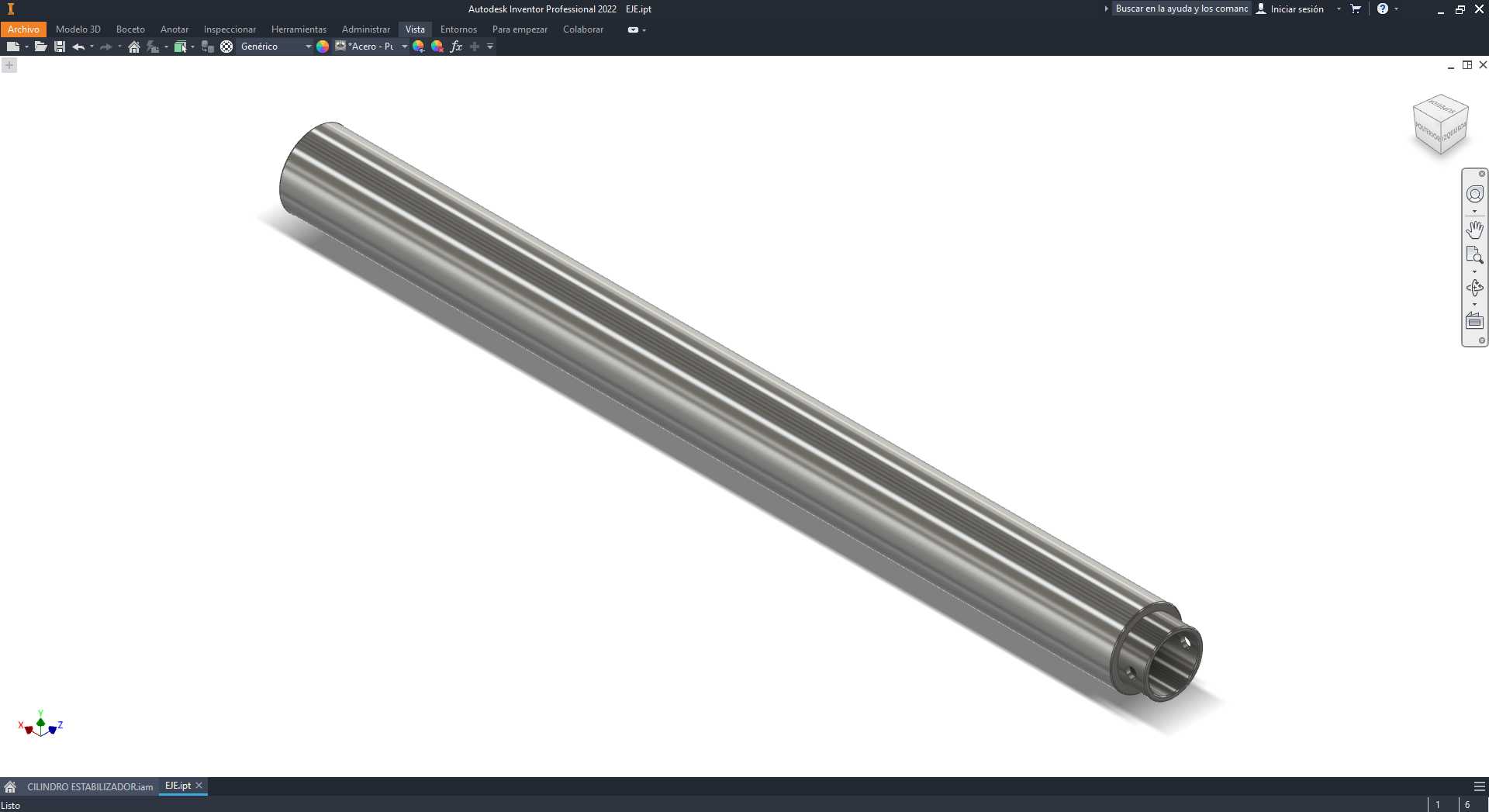Undo the last action
1489x812 pixels.
tap(78, 47)
